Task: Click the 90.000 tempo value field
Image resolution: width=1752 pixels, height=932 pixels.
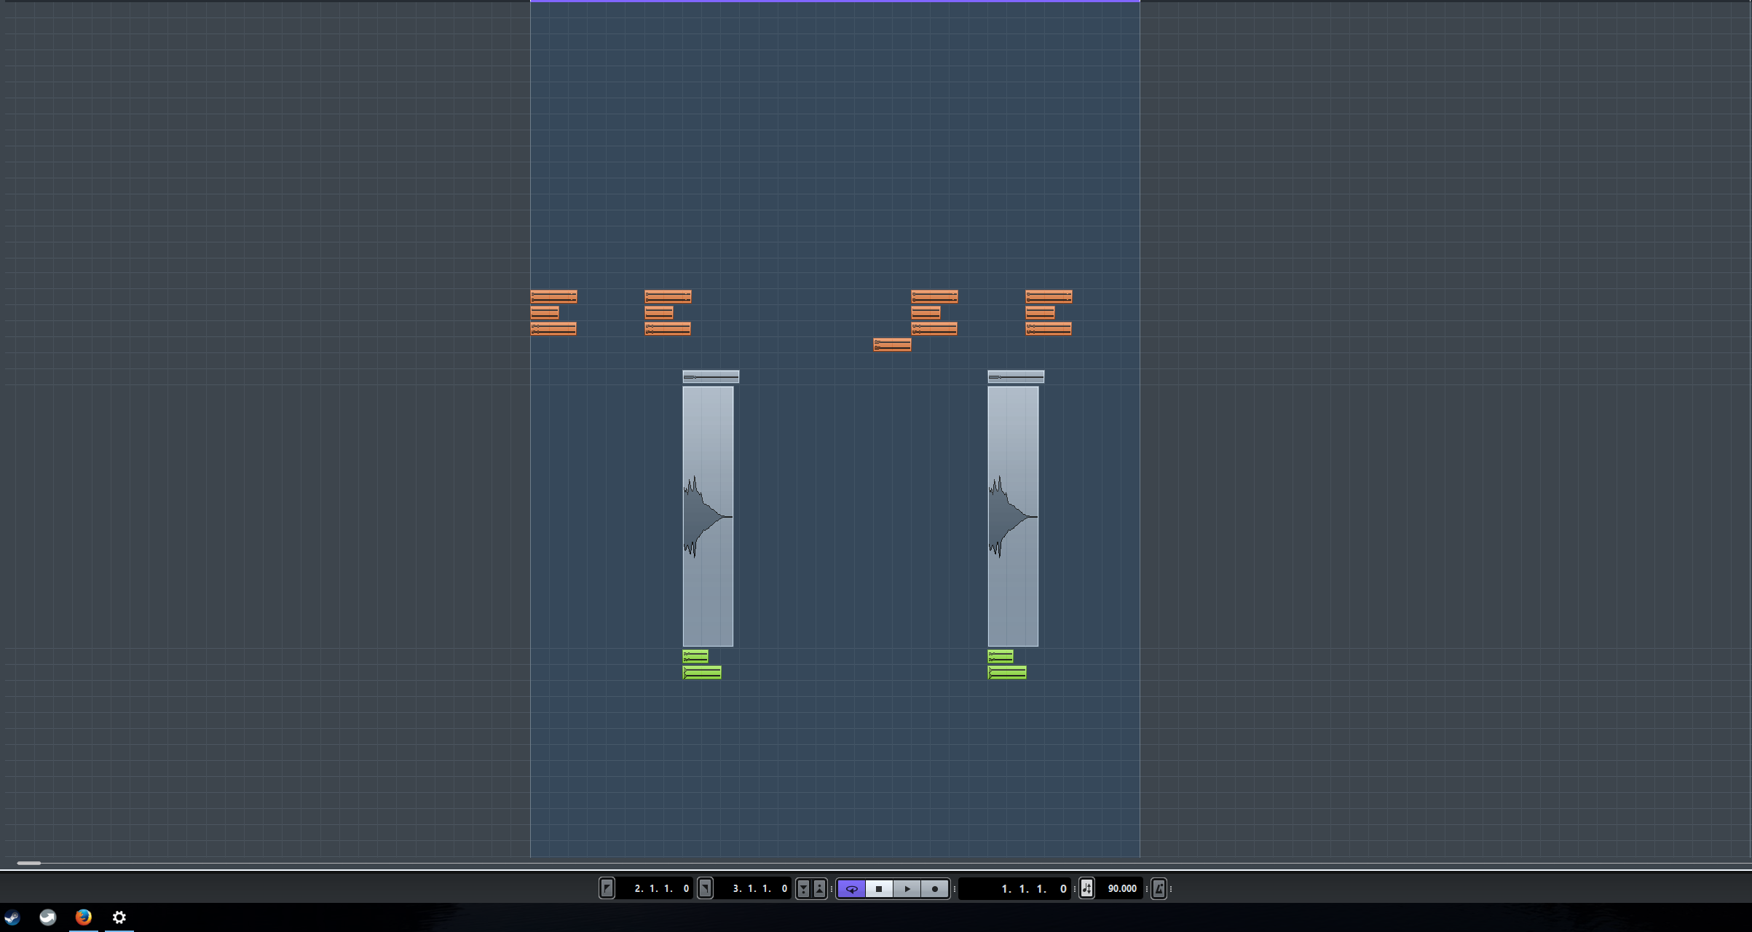Action: pyautogui.click(x=1121, y=888)
